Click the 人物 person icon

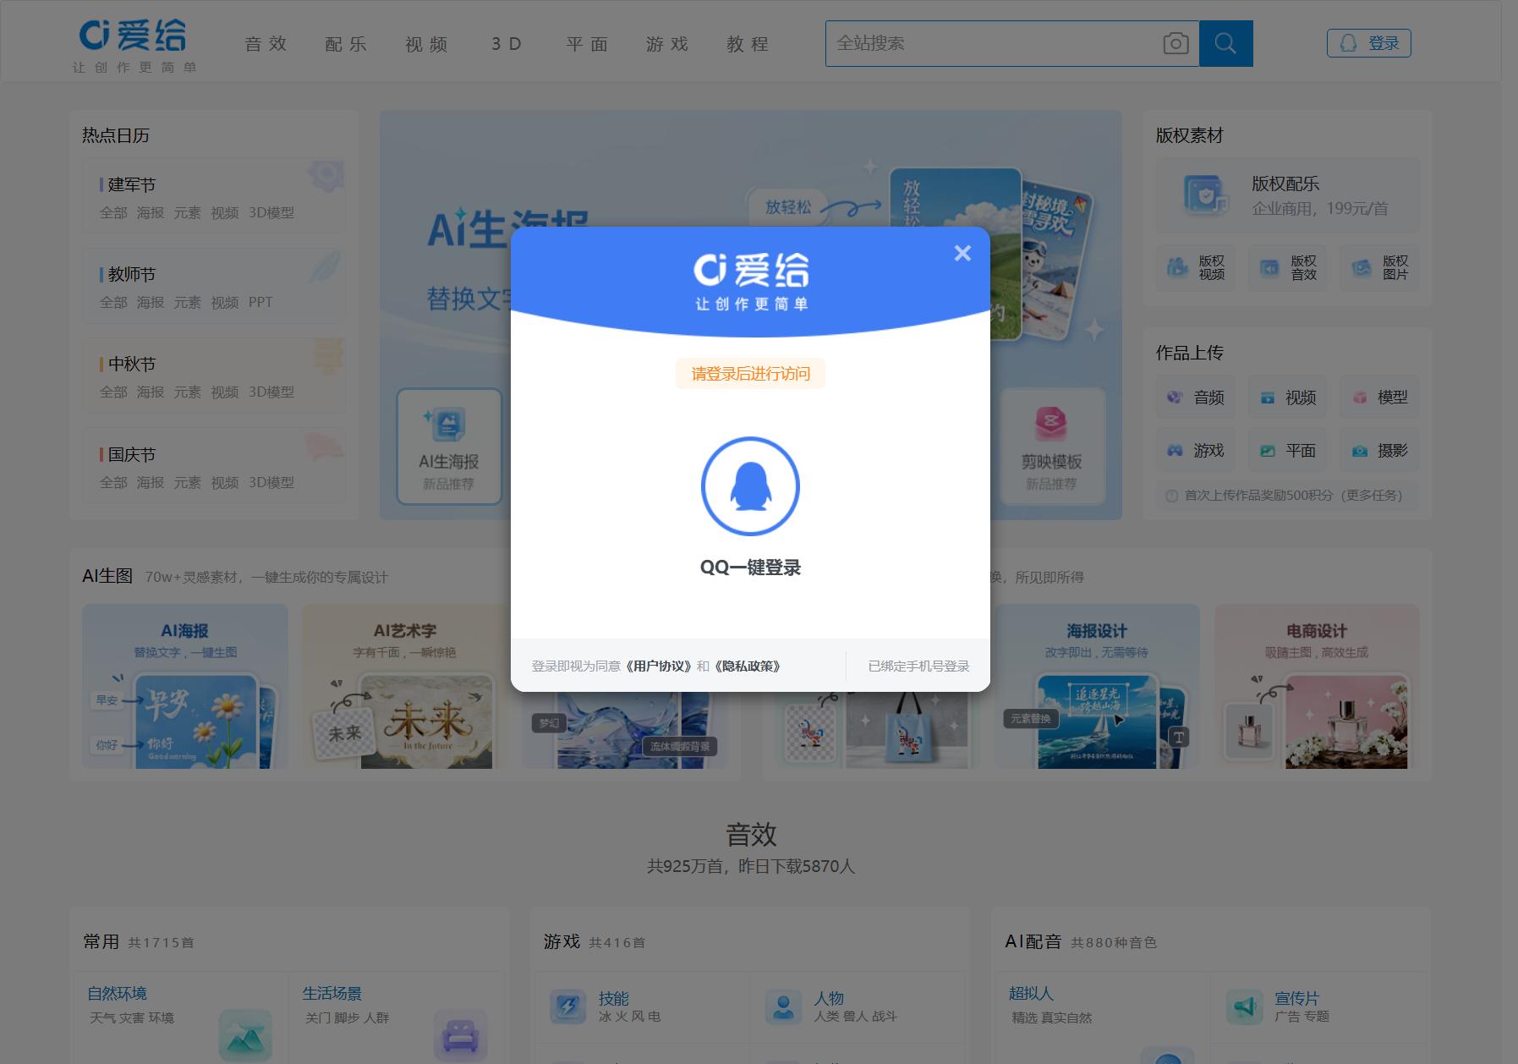click(x=783, y=1006)
